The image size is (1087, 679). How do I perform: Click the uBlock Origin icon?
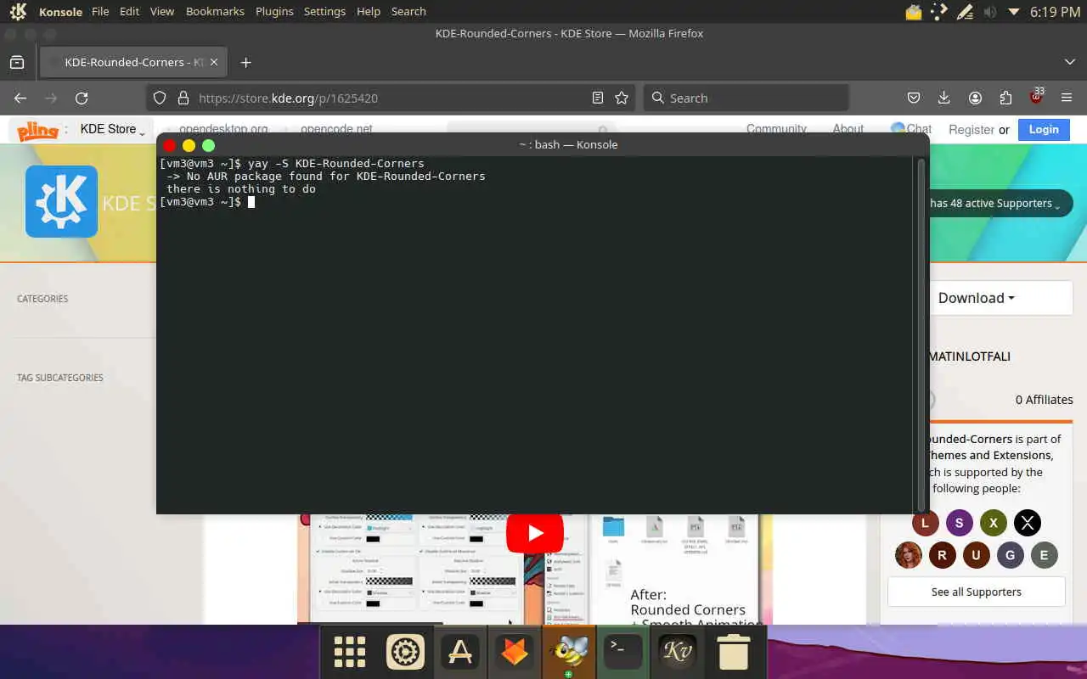click(x=1036, y=97)
